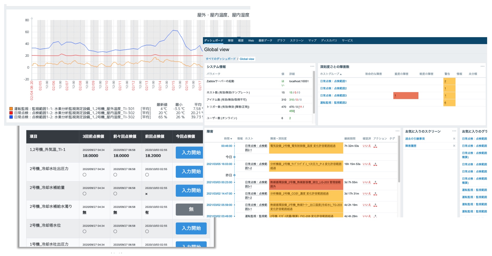This screenshot has height=256, width=492.
Task: Open host group 日常点検：点検範囲2
Action: [x=333, y=88]
